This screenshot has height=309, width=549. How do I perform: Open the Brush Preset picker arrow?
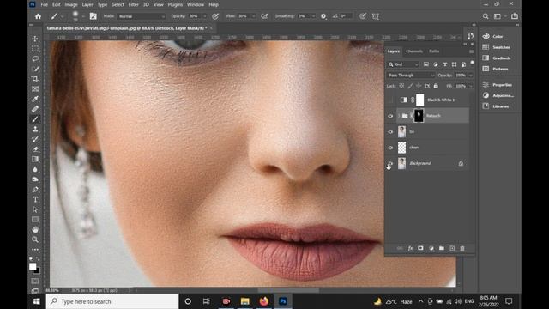tap(83, 16)
